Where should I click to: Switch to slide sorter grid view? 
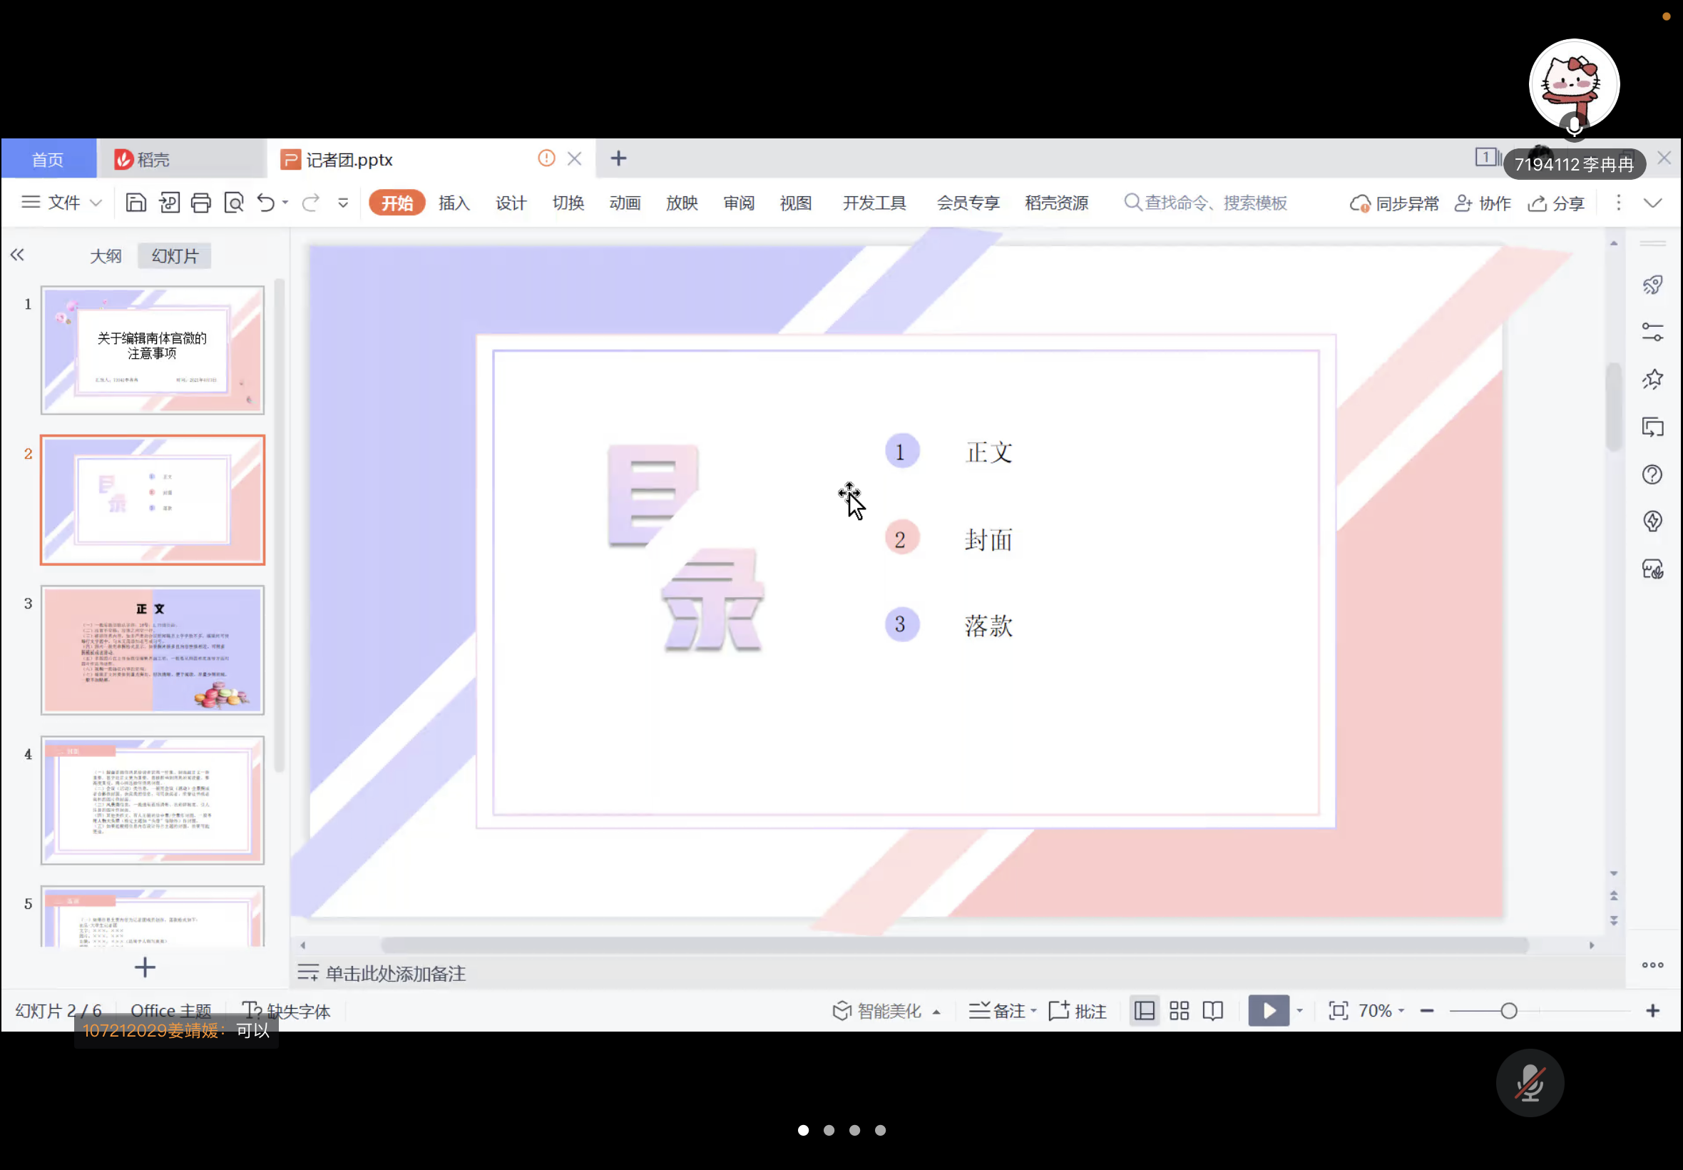click(1178, 1010)
